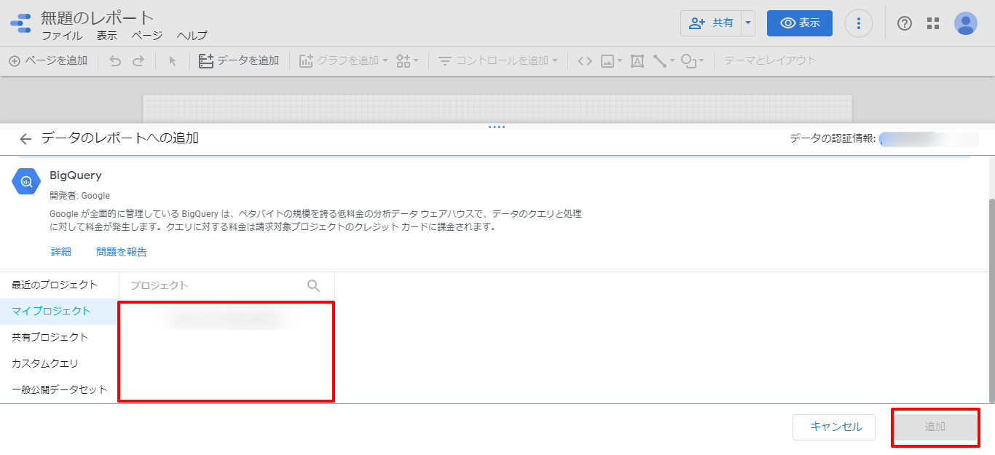The image size is (995, 455).
Task: Click the back arrow in data panel
Action: coord(25,139)
